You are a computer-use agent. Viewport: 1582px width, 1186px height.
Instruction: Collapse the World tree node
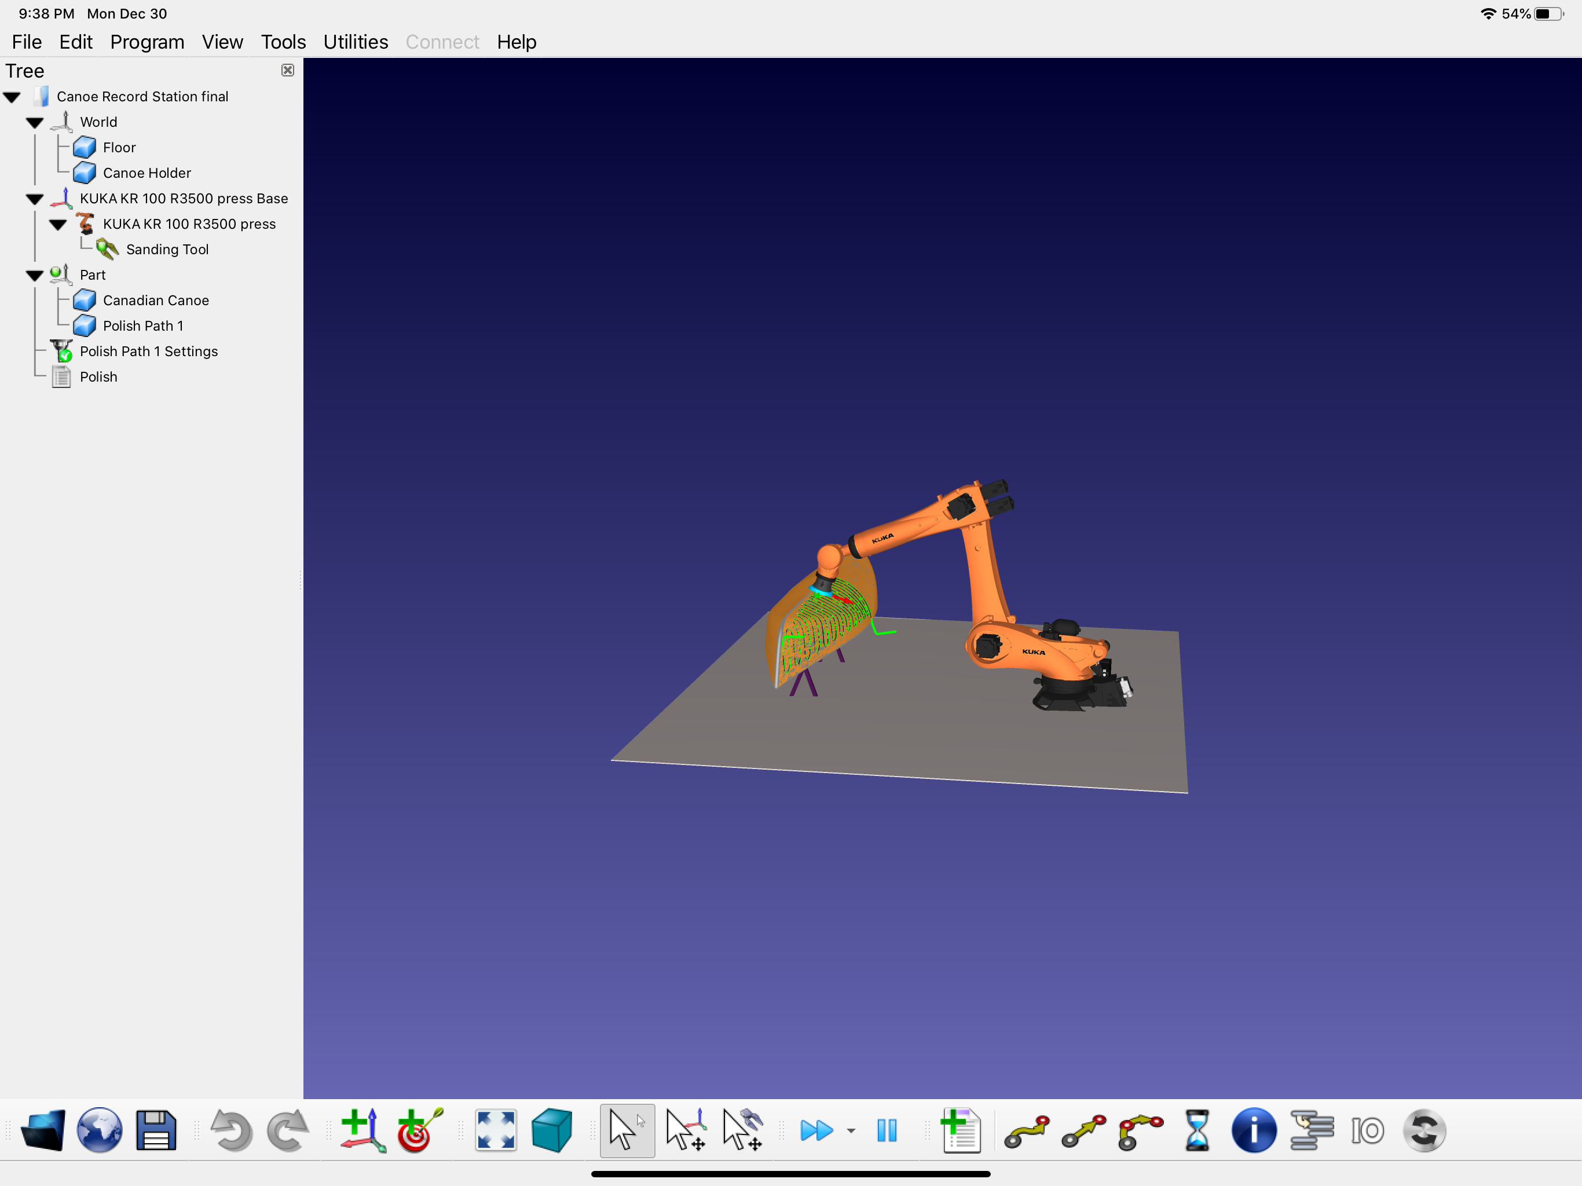pos(35,123)
